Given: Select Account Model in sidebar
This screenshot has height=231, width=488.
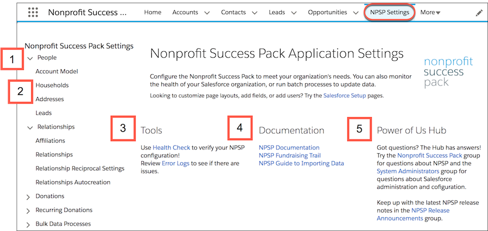Looking at the screenshot, I should pos(57,71).
